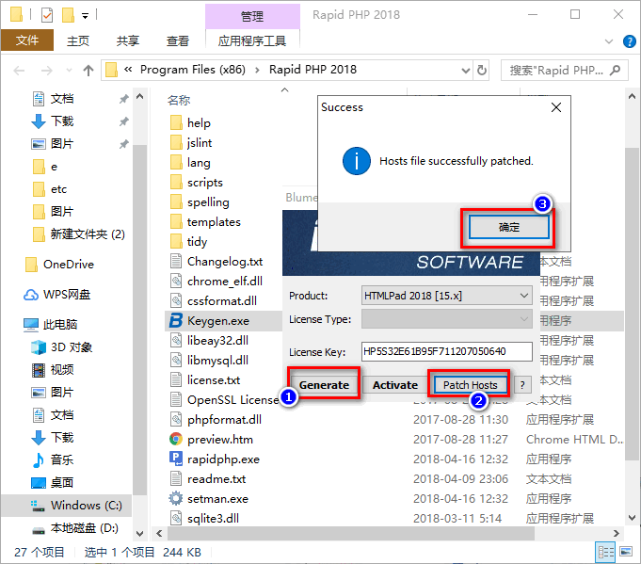This screenshot has height=564, width=641.
Task: Click the Keygen.exe file icon
Action: [x=176, y=321]
